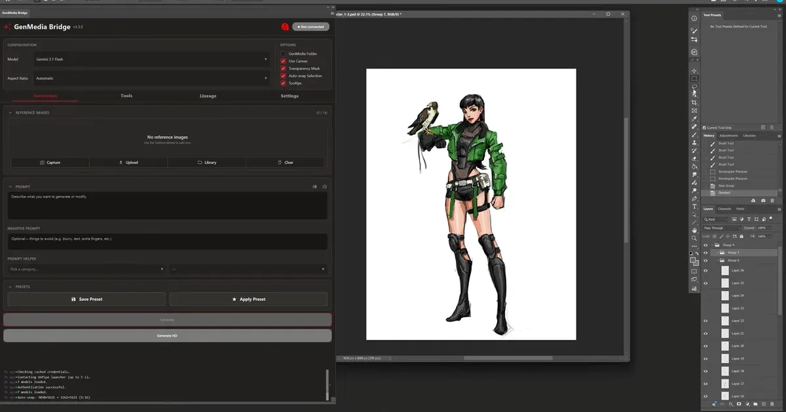The image size is (786, 412).
Task: Collapse the Group 4 folder arrow
Action: 713,245
